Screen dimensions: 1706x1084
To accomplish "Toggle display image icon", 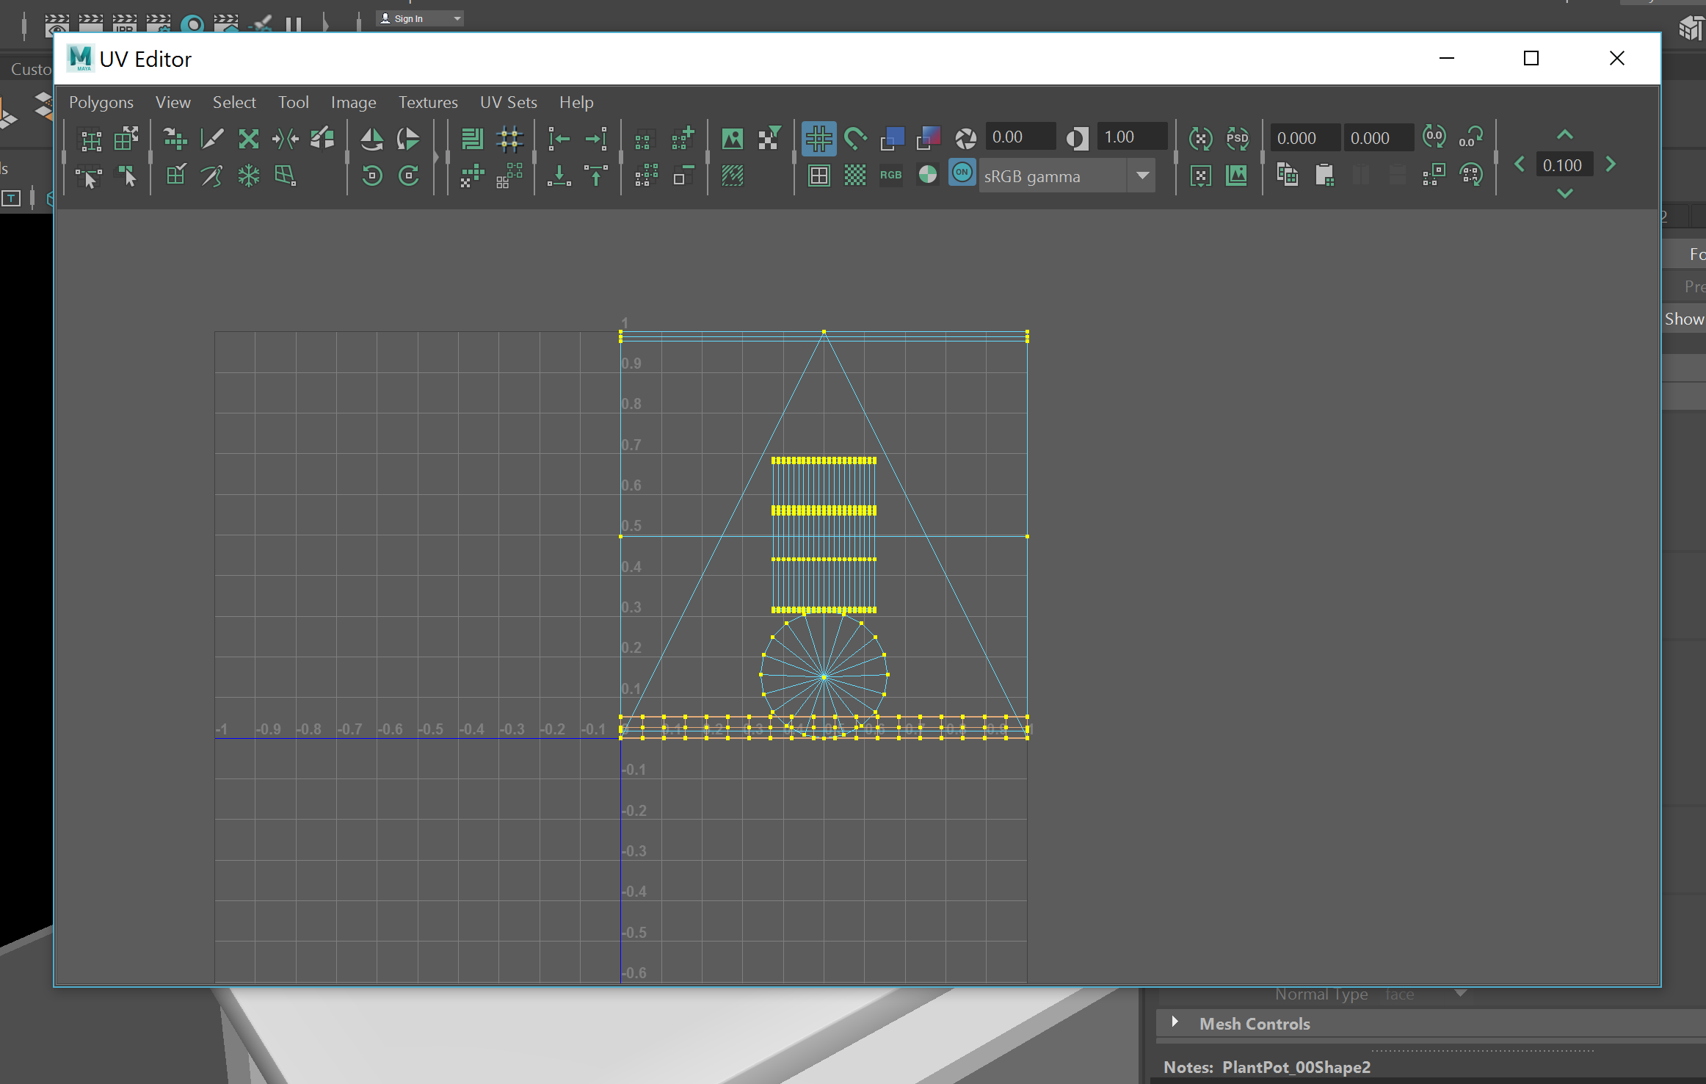I will [x=732, y=138].
